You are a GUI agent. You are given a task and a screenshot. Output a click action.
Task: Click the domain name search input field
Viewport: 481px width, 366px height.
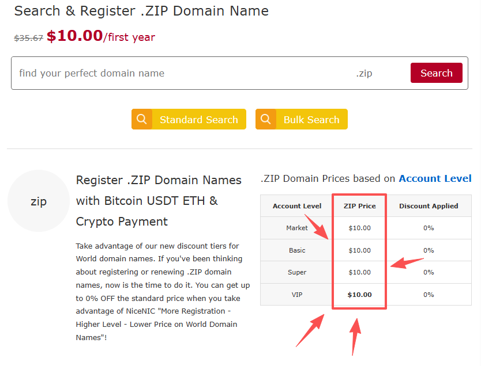coord(173,73)
